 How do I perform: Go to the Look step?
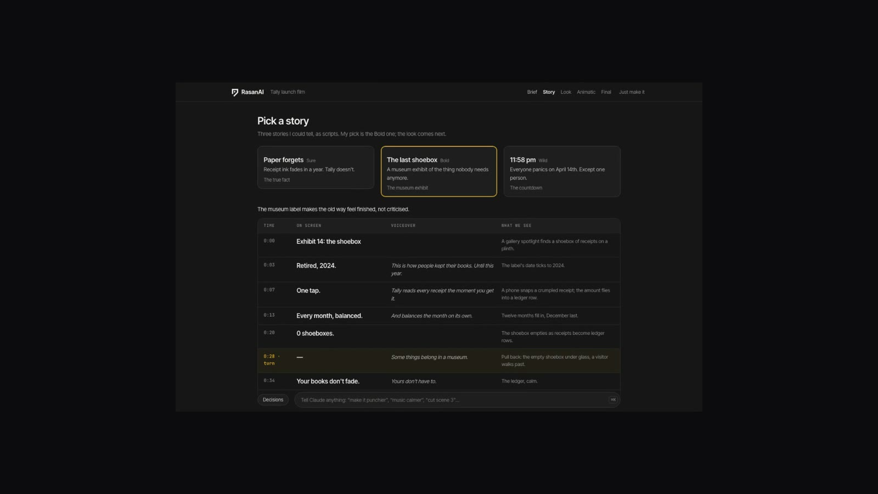click(x=566, y=92)
